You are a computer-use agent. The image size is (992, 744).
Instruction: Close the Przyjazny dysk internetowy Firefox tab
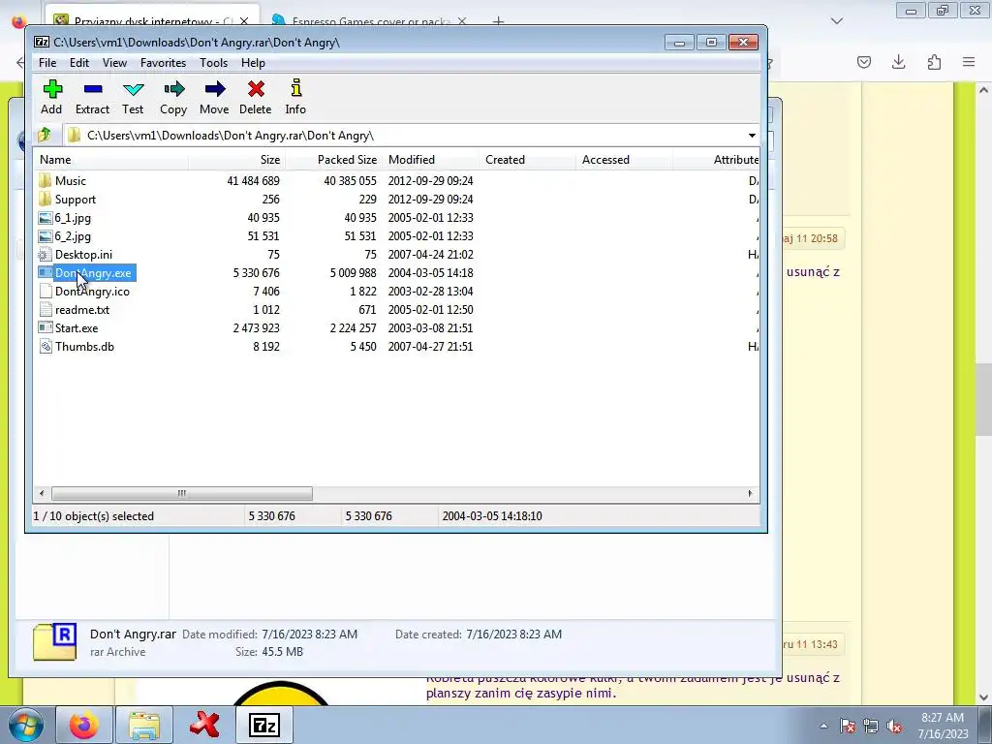click(244, 21)
